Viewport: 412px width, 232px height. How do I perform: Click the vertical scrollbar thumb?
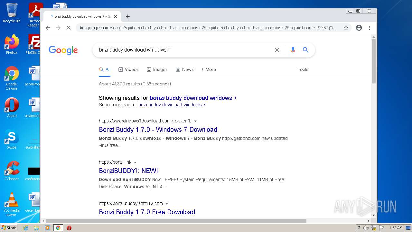(x=374, y=61)
